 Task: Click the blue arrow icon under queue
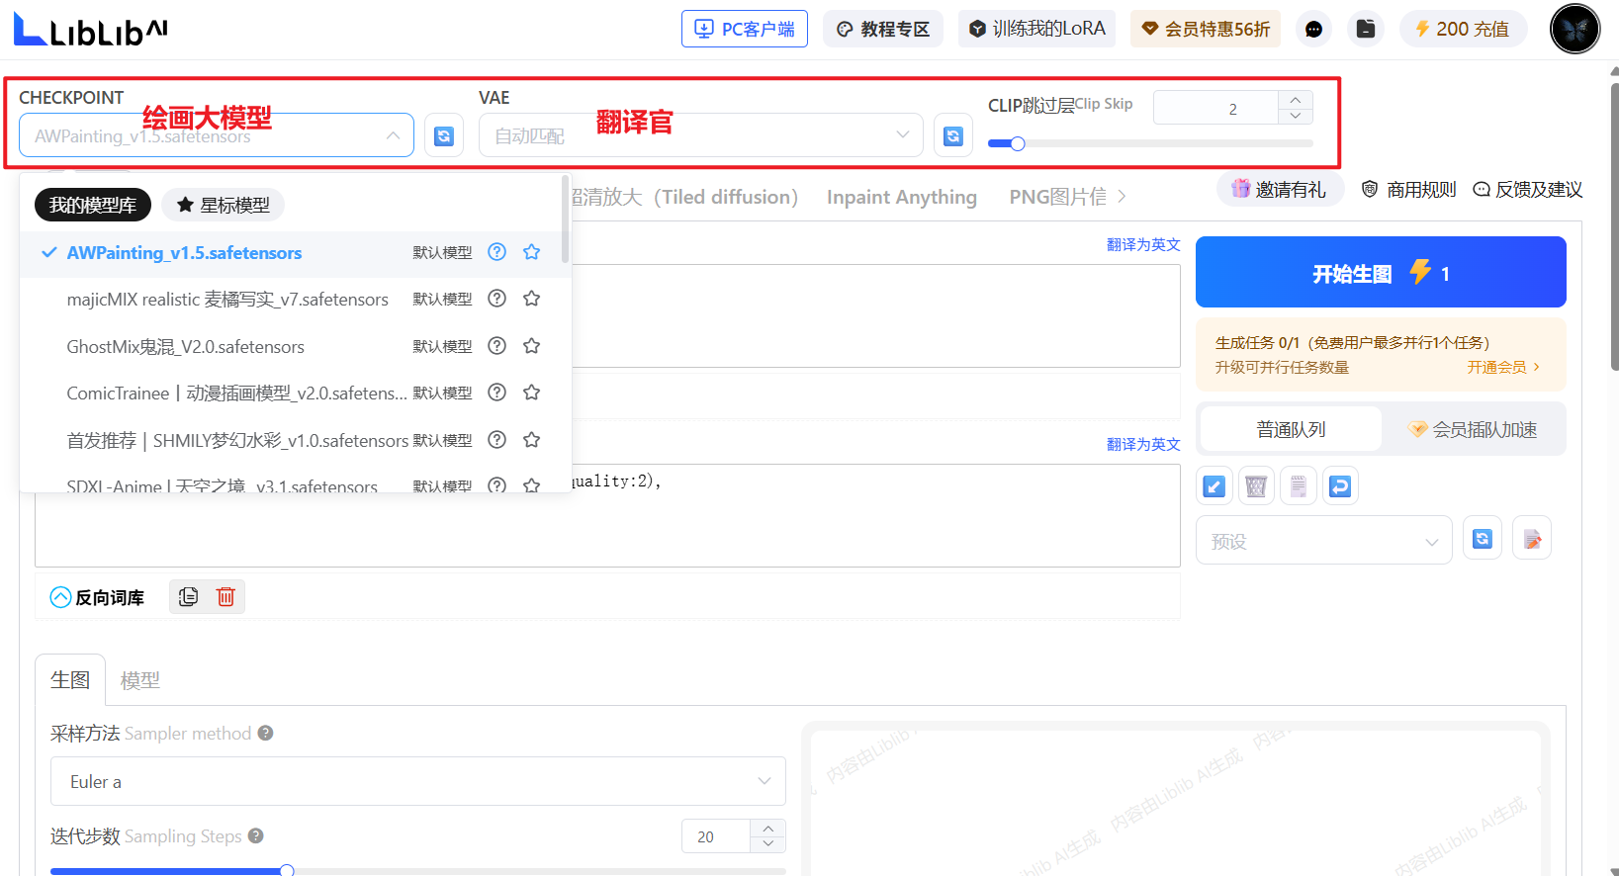pyautogui.click(x=1214, y=486)
